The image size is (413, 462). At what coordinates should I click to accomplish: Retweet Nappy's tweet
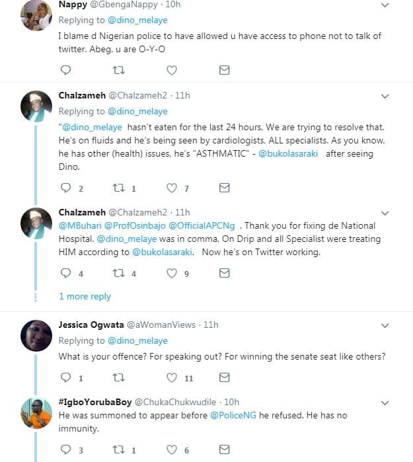click(x=118, y=70)
